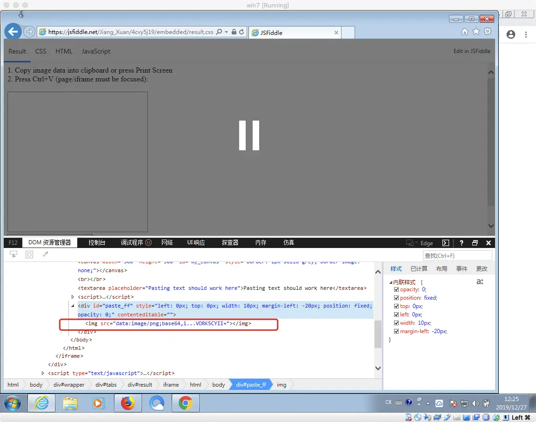Click div#tabs breadcrumb item
The image size is (536, 422).
coord(106,385)
